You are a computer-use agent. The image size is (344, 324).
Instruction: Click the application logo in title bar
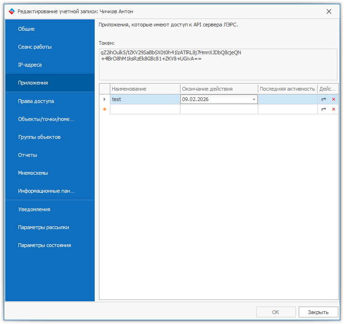coord(12,11)
